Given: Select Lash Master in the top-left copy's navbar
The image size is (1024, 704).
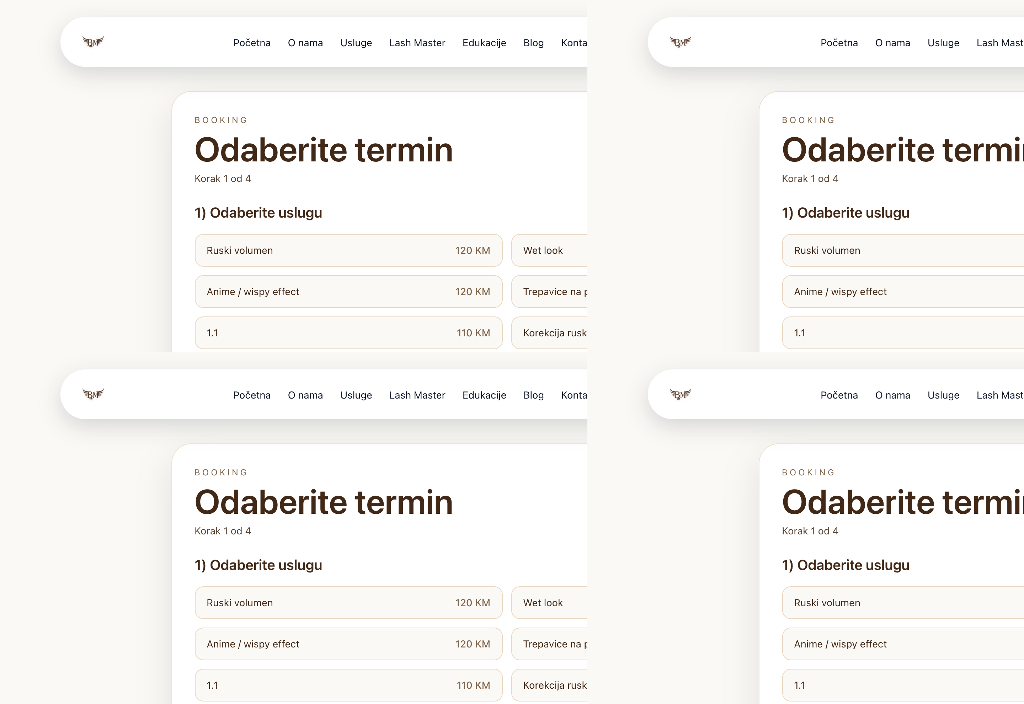Looking at the screenshot, I should pyautogui.click(x=417, y=43).
